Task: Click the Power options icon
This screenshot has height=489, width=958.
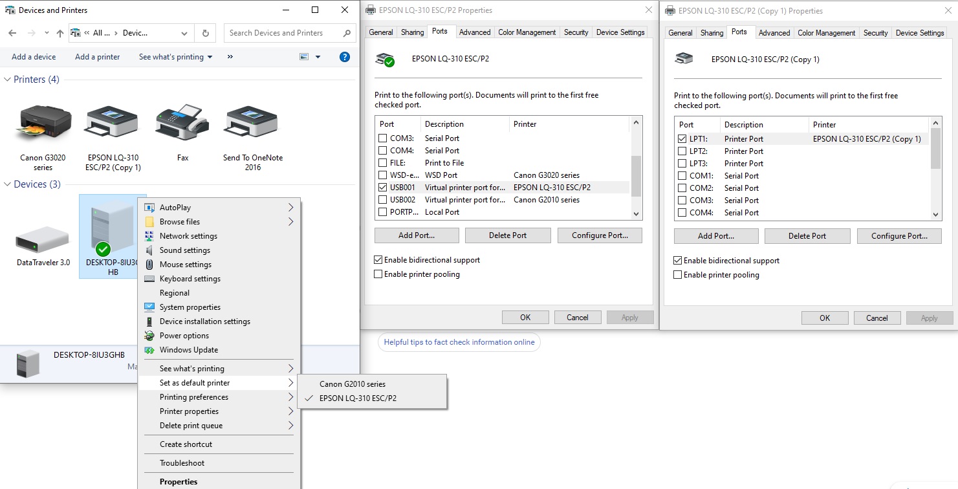Action: tap(149, 336)
